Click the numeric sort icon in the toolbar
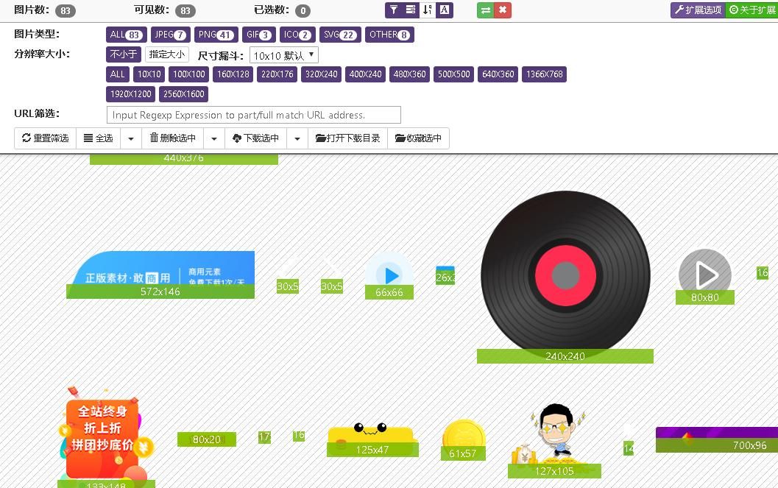 (426, 10)
